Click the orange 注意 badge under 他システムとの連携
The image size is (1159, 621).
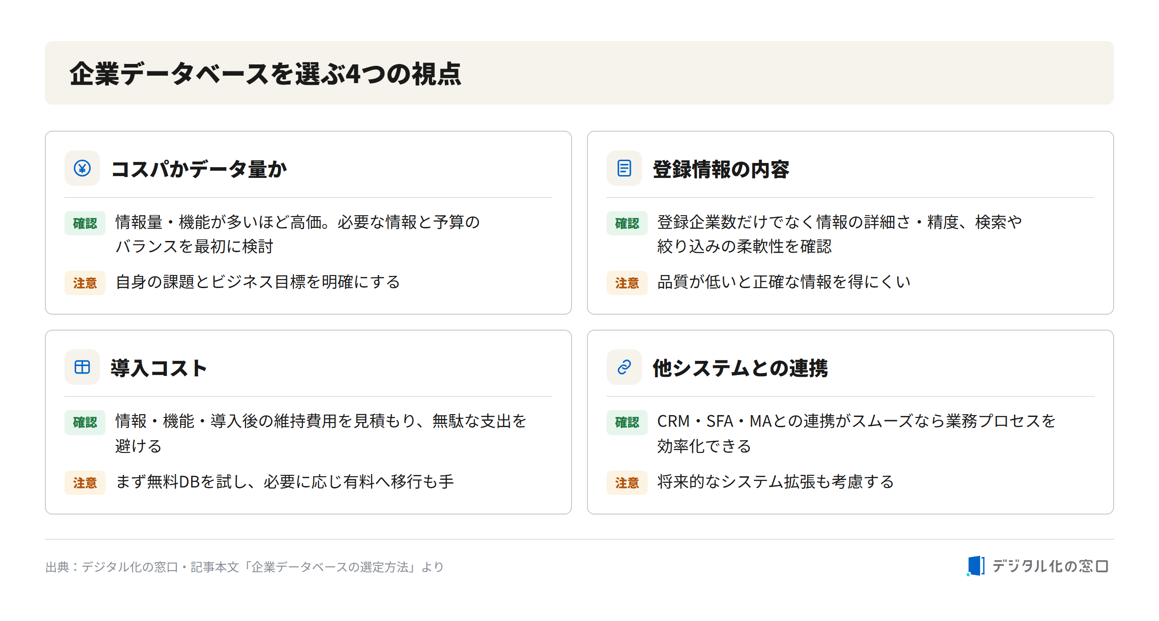point(627,483)
